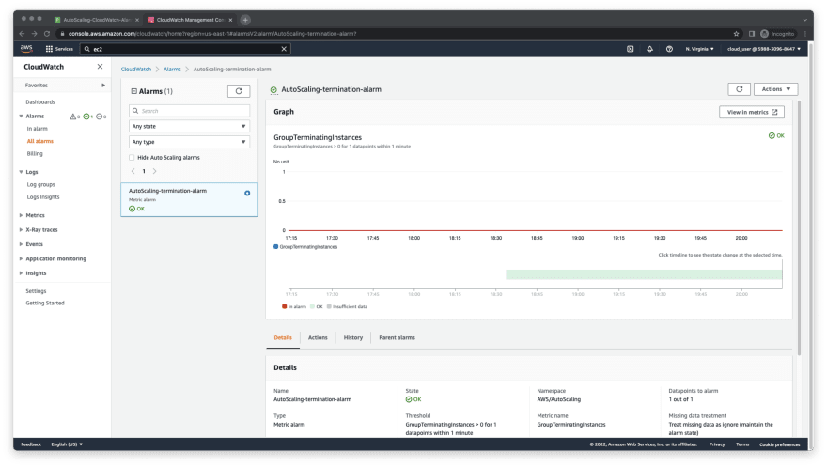827x467 pixels.
Task: Click the Alarms breadcrumb link
Action: (172, 69)
